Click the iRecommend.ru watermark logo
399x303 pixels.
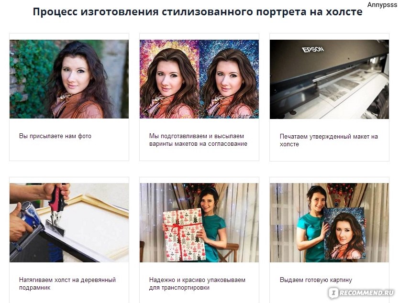coord(362,293)
